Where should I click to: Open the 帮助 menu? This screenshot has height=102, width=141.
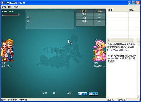16,7
